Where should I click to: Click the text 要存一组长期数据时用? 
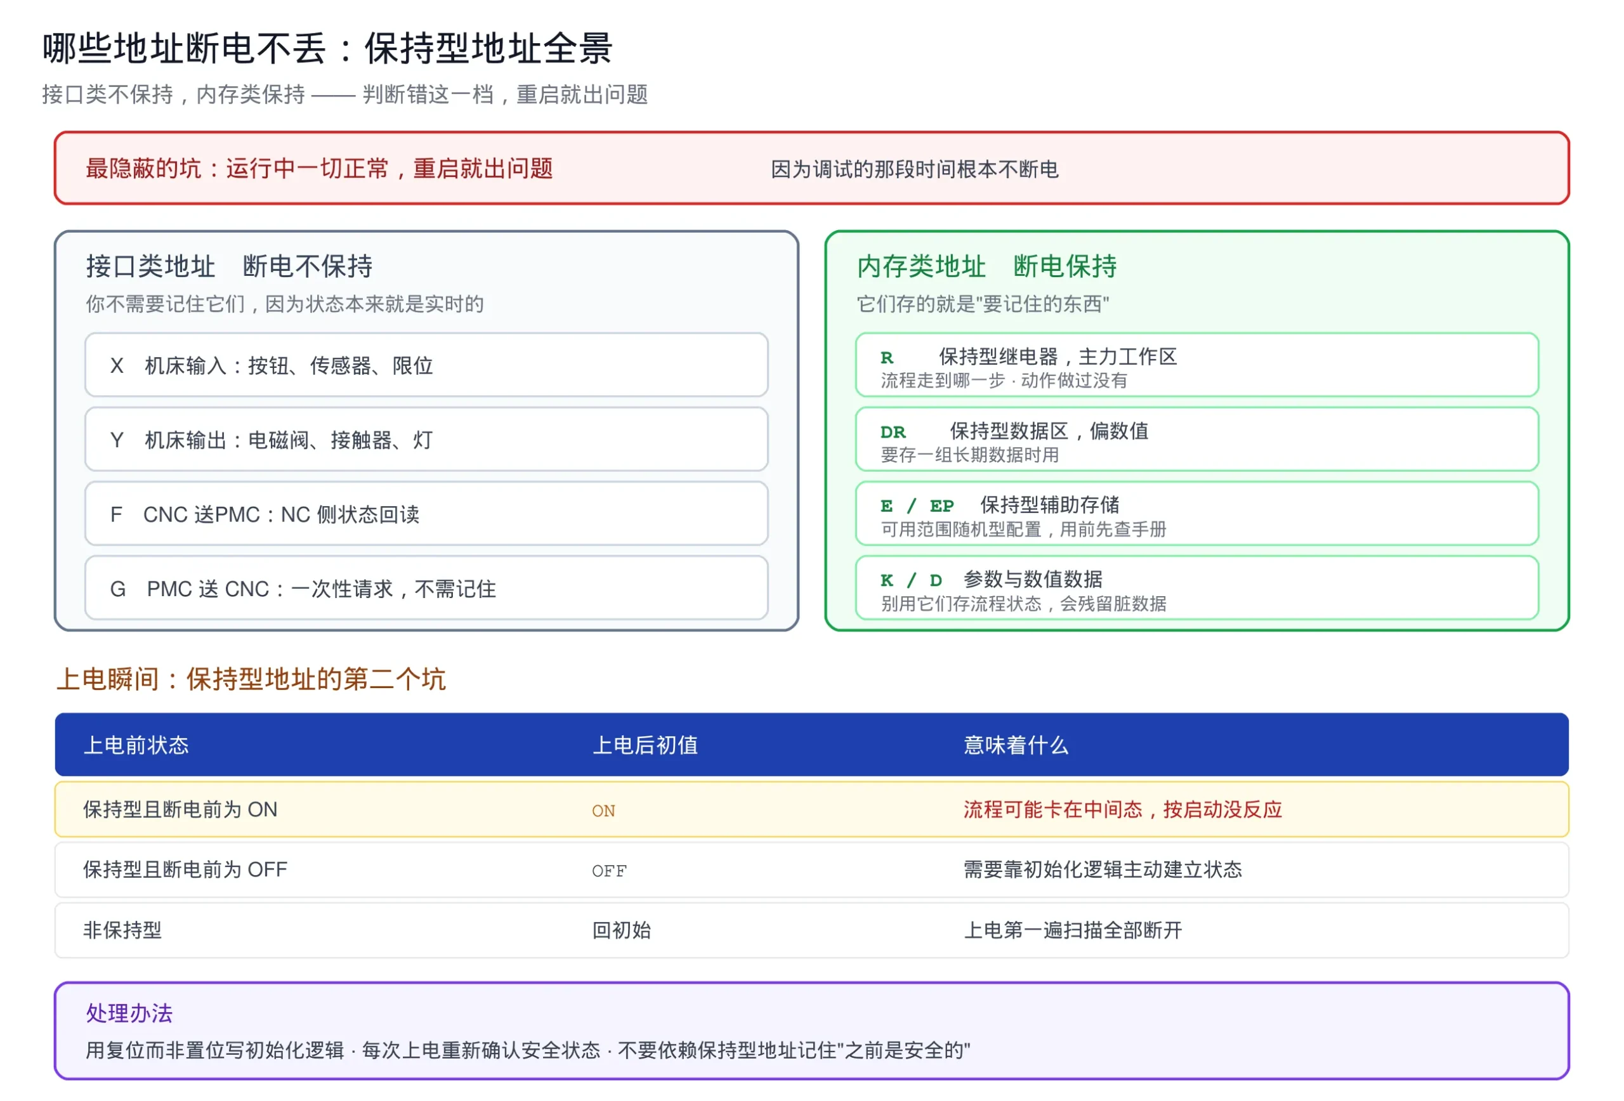pos(970,455)
